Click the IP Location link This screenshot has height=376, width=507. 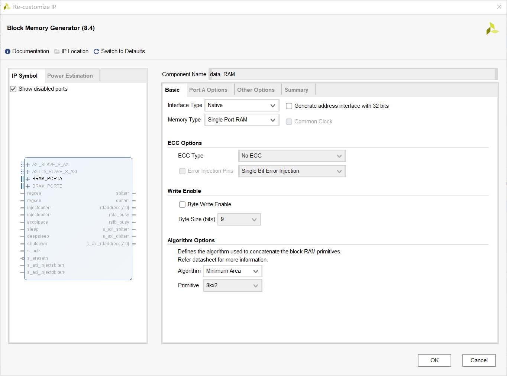pyautogui.click(x=75, y=52)
